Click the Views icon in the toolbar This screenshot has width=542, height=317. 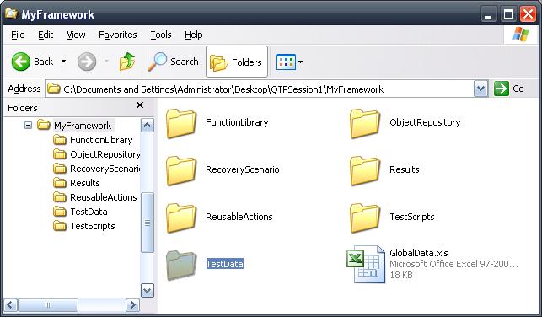click(x=286, y=62)
